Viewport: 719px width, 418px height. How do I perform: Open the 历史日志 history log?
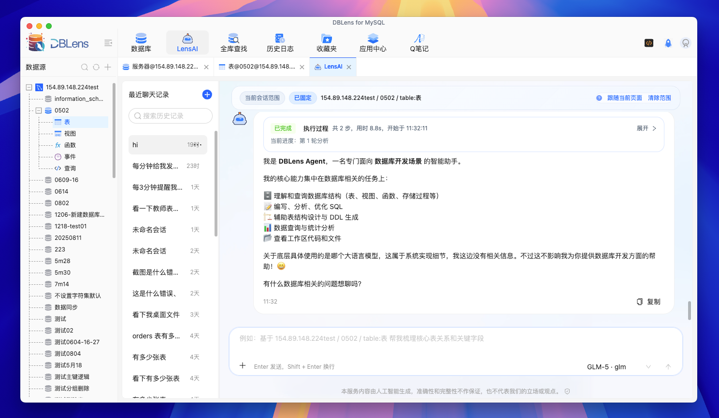point(280,42)
